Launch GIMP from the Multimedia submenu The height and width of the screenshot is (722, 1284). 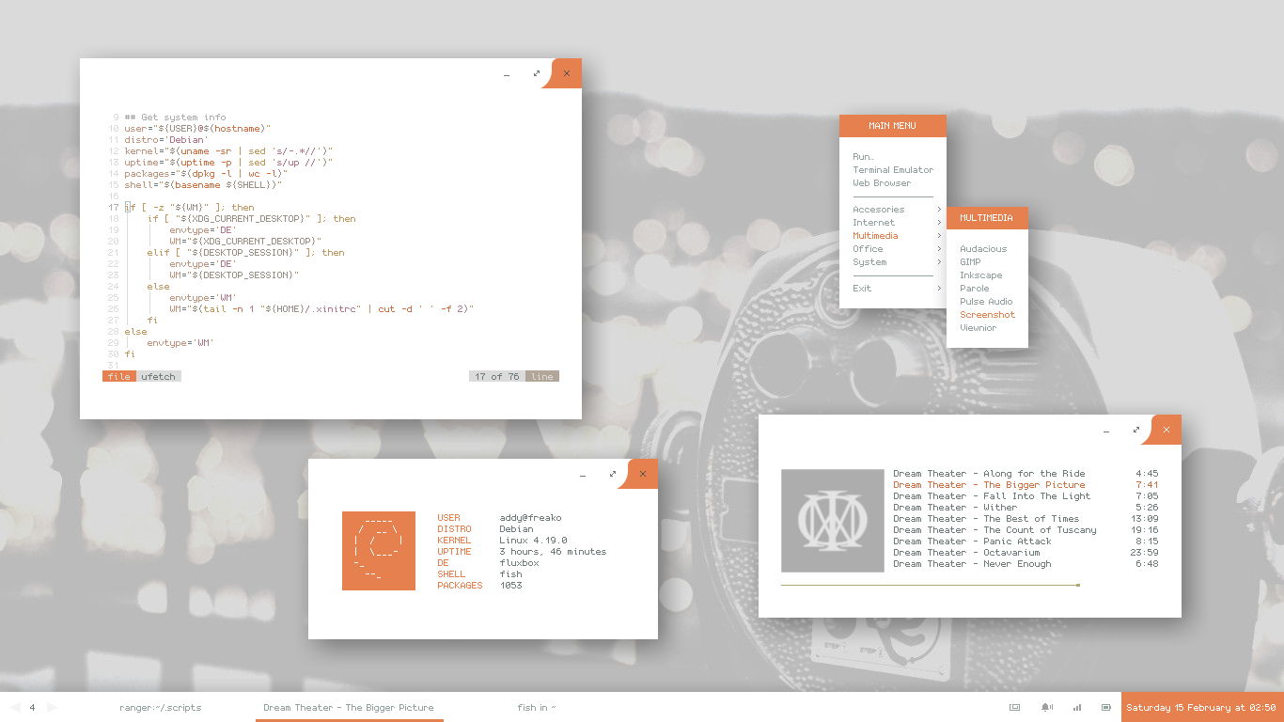(x=968, y=261)
